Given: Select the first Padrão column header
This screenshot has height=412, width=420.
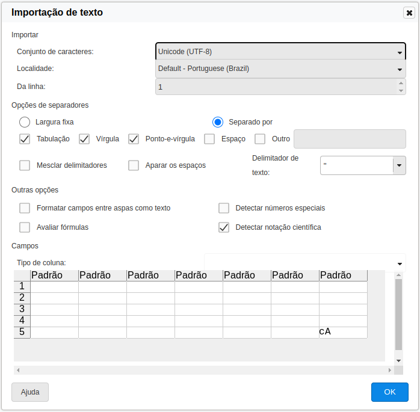Looking at the screenshot, I should tap(54, 275).
